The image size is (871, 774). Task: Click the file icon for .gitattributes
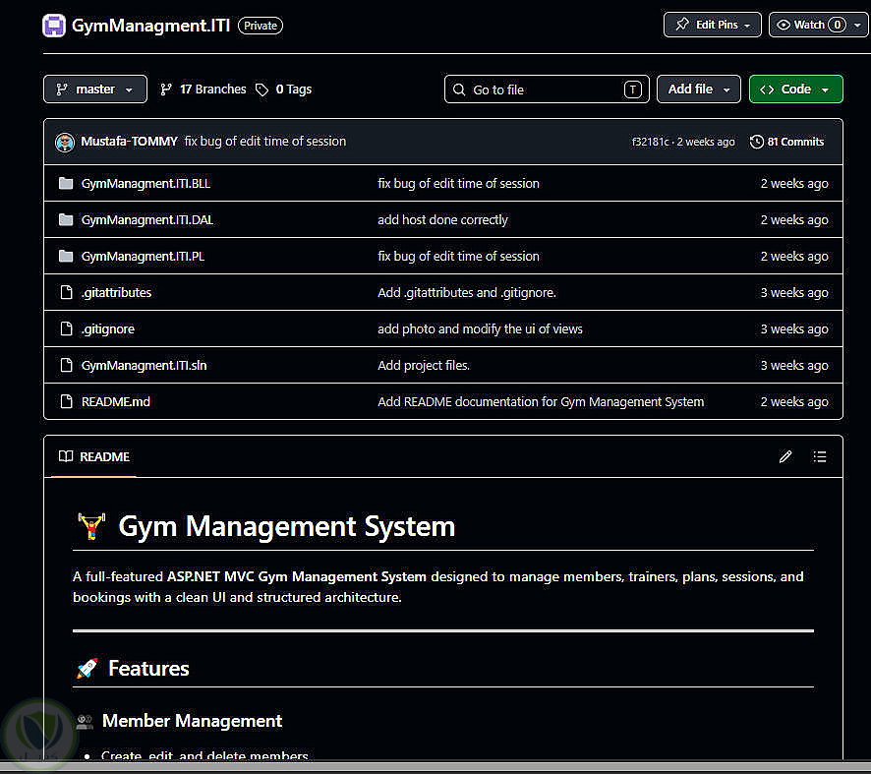point(66,292)
